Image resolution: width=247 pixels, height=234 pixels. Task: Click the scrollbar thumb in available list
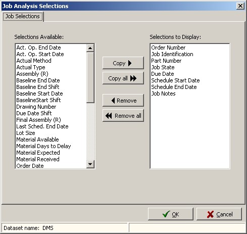(x=90, y=77)
